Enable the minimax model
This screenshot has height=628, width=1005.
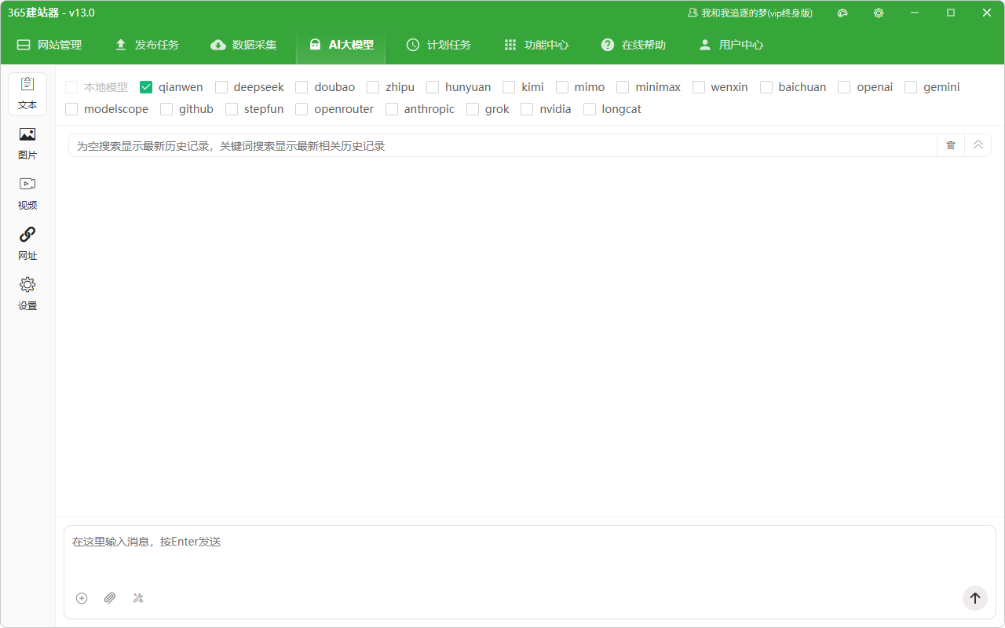pyautogui.click(x=623, y=87)
